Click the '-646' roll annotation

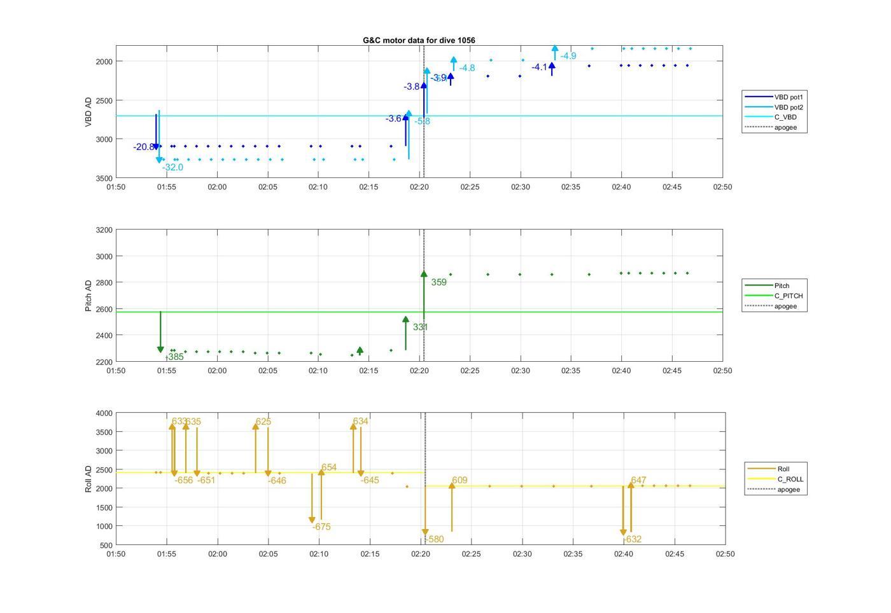277,481
